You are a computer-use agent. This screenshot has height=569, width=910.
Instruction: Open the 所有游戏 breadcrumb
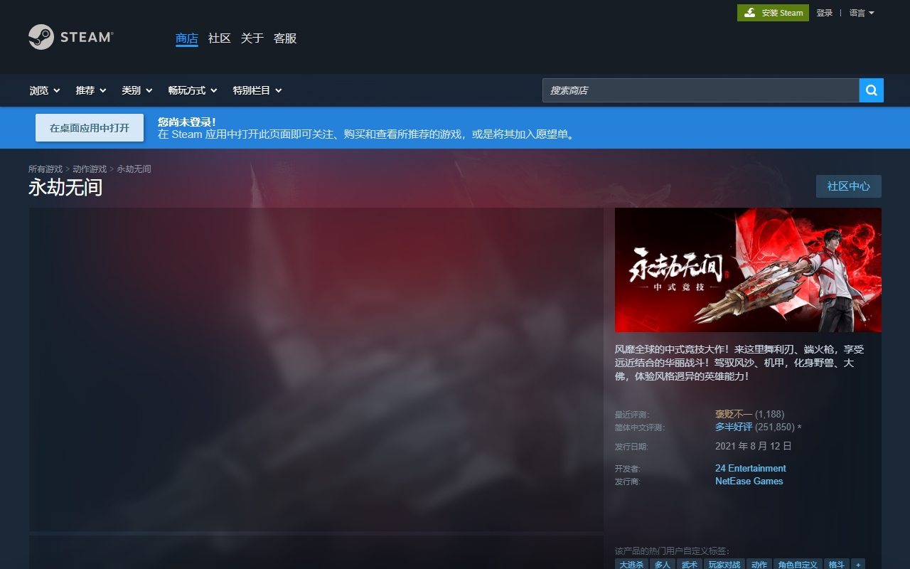[45, 169]
